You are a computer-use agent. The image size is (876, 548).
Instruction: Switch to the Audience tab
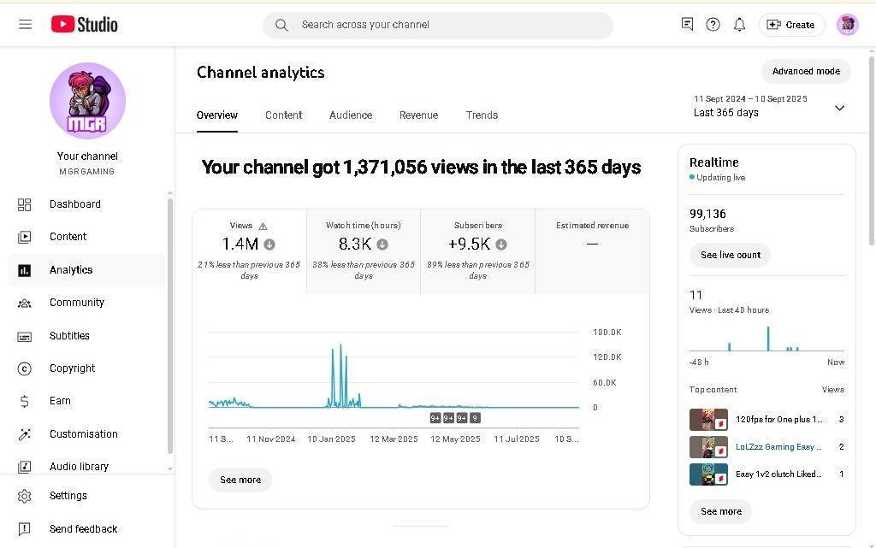click(351, 115)
